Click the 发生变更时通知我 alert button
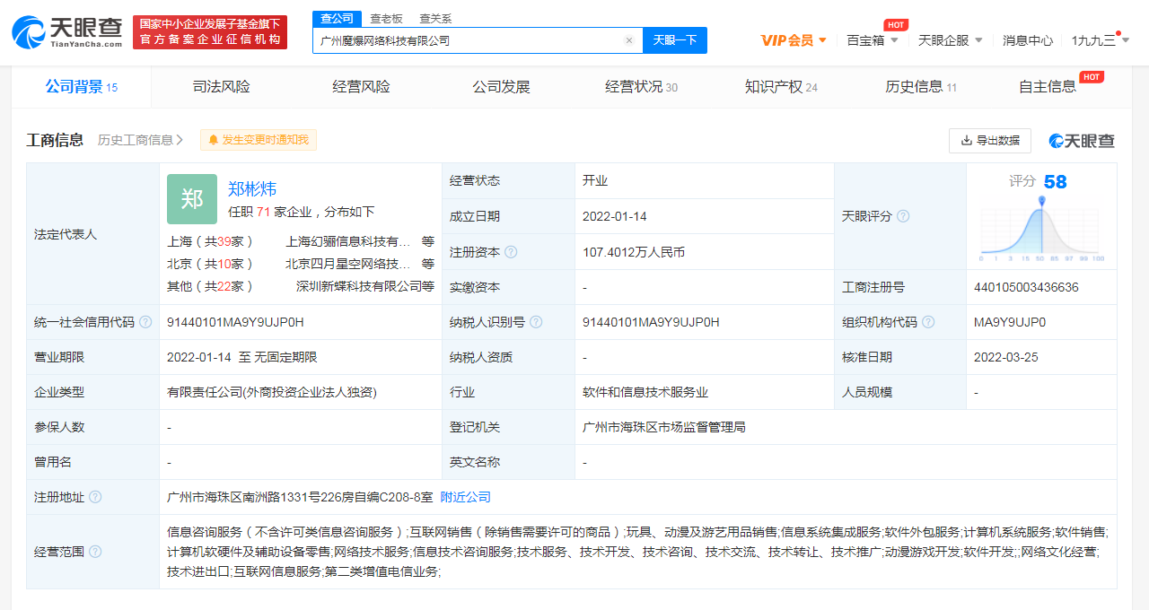The width and height of the screenshot is (1149, 610). tap(259, 140)
